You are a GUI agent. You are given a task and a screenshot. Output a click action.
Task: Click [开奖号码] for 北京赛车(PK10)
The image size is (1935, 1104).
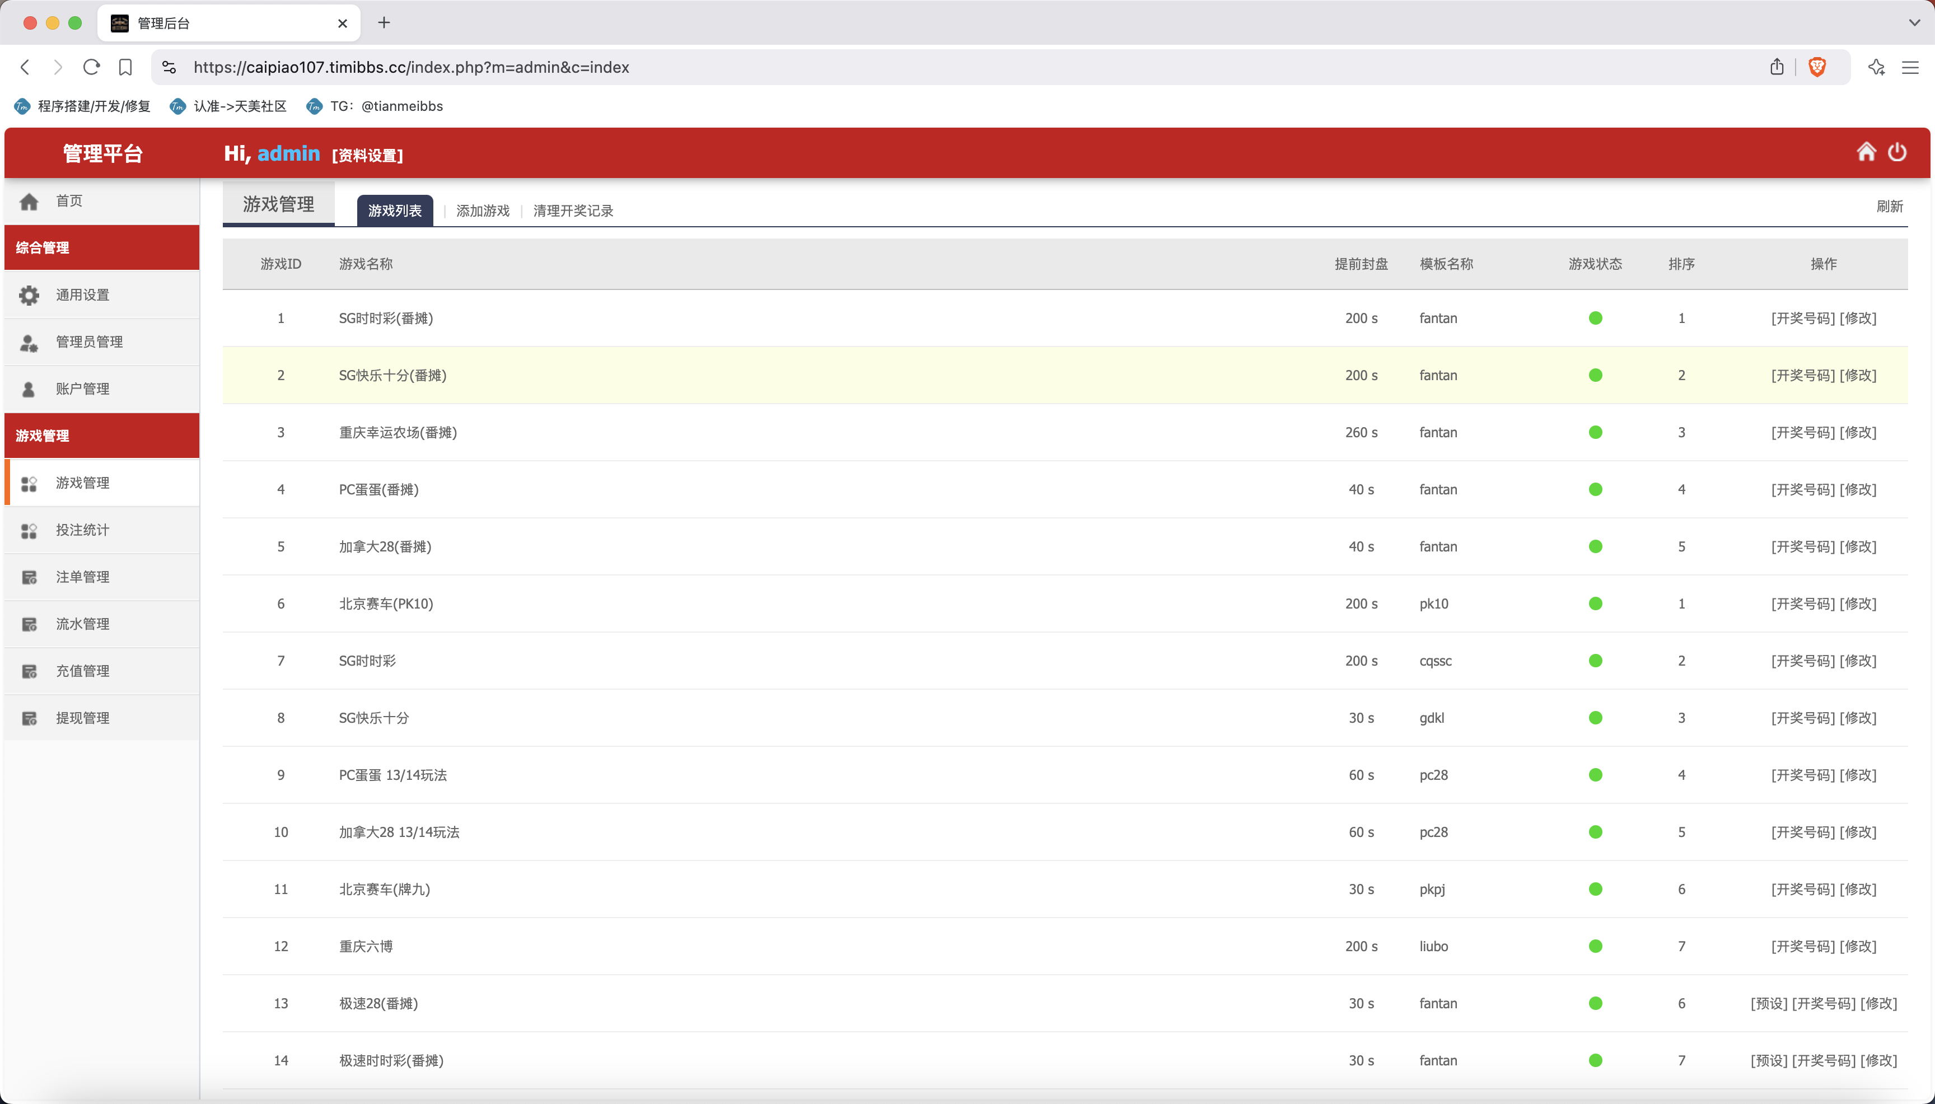pyautogui.click(x=1803, y=604)
